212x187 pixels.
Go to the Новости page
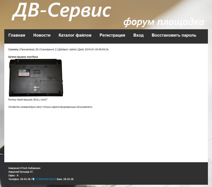coord(42,35)
